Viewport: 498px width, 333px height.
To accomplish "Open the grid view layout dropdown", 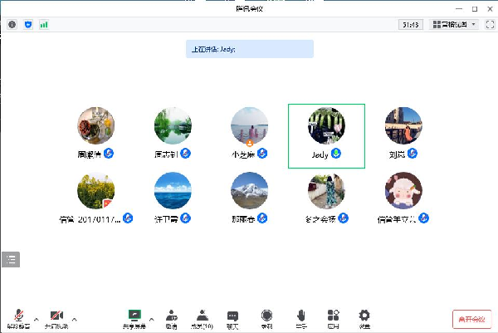I will [455, 24].
